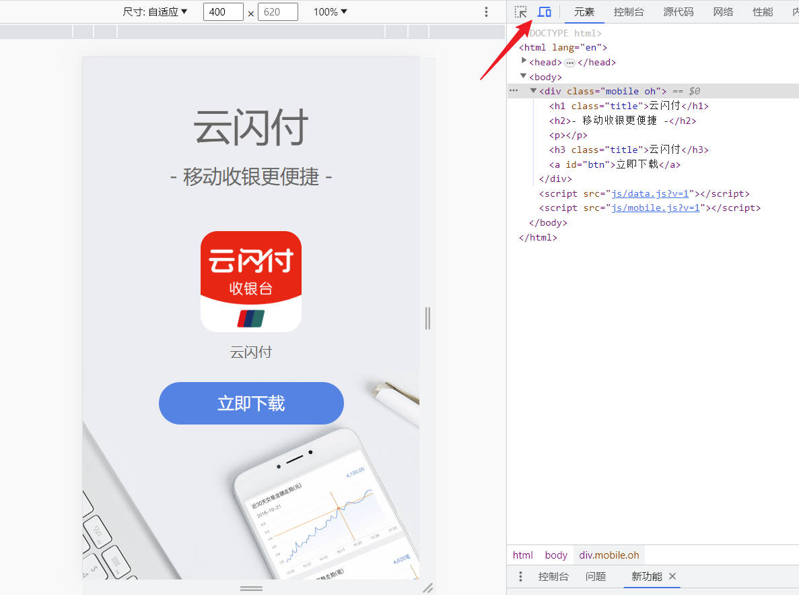
Task: Open the DevTools three-dot menu
Action: 487,11
